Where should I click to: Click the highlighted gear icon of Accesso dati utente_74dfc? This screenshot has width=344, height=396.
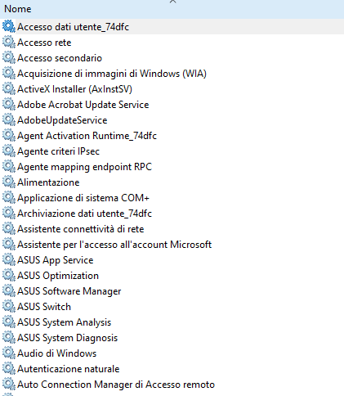9,27
